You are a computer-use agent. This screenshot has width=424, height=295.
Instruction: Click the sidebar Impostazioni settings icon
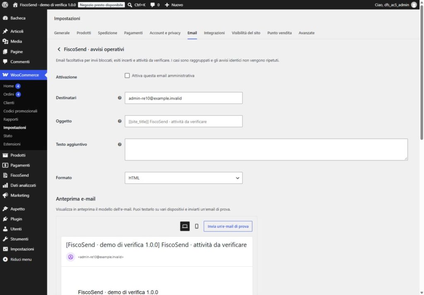(5, 249)
